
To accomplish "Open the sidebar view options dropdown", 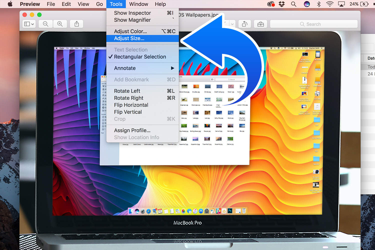I will (29, 24).
